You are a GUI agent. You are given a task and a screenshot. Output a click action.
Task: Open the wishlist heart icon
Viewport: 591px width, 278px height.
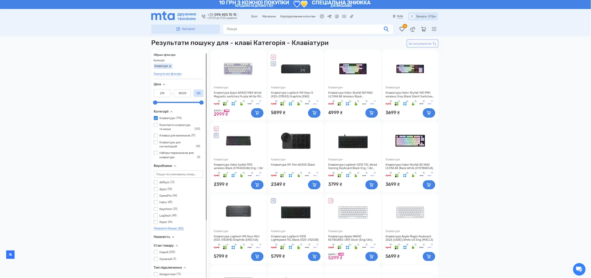pyautogui.click(x=402, y=29)
